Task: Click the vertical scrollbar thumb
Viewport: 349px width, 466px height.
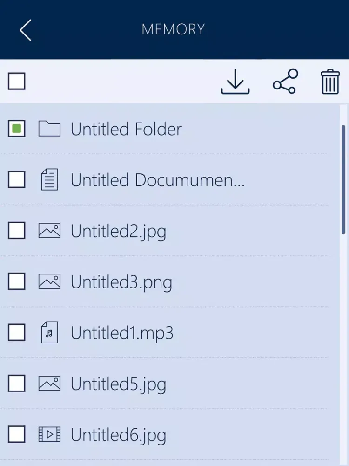Action: click(x=344, y=180)
